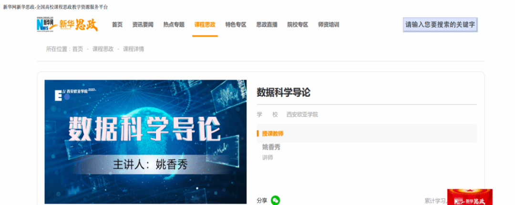
Task: Share the course via the WeChat icon
Action: [x=276, y=200]
